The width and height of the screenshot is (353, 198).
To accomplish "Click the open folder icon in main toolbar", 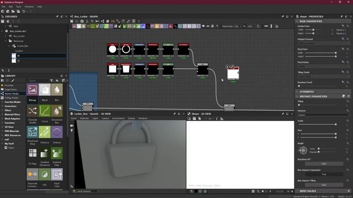I will tap(13, 11).
